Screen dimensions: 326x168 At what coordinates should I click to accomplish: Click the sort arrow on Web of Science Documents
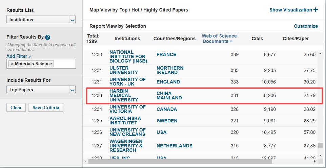(231, 42)
